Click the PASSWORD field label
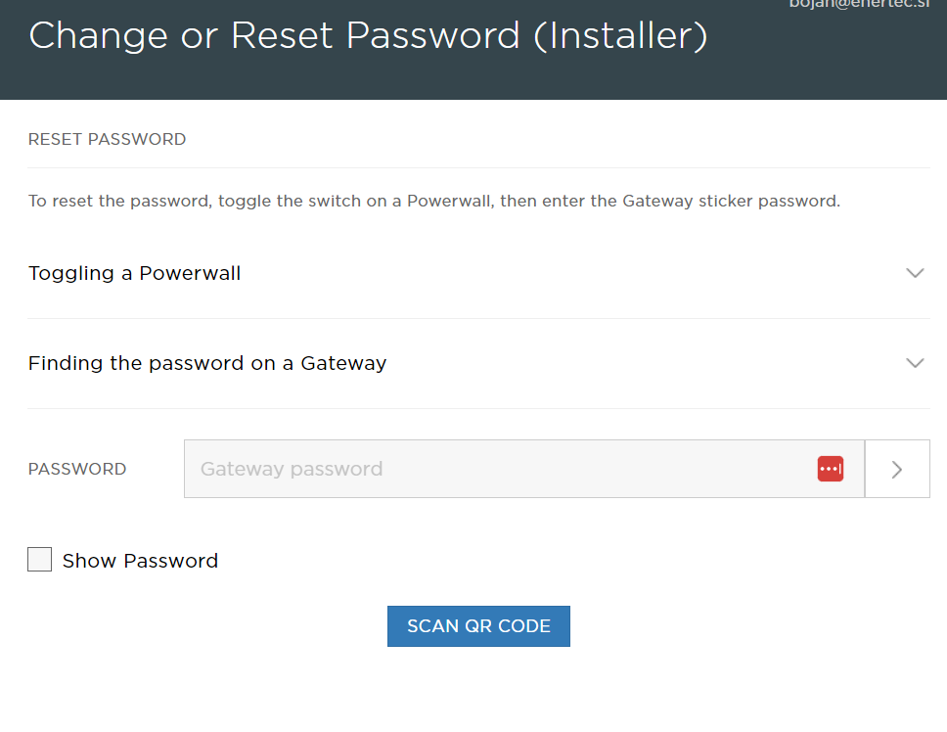The image size is (947, 732). pyautogui.click(x=77, y=470)
